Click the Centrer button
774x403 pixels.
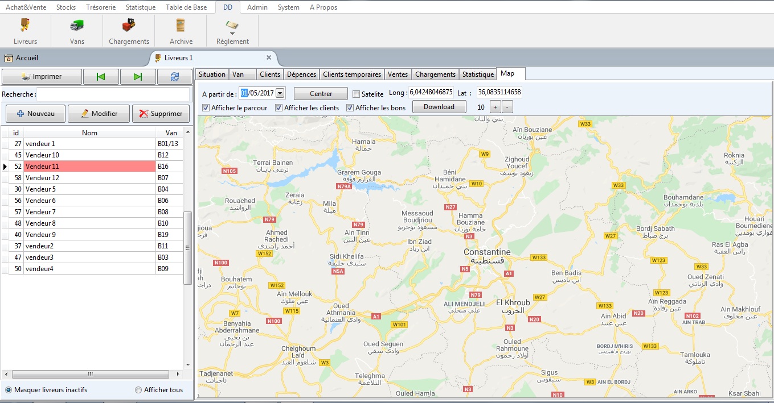click(x=321, y=94)
